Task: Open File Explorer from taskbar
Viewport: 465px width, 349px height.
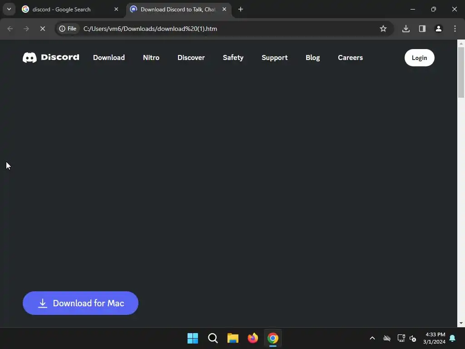Action: tap(233, 338)
